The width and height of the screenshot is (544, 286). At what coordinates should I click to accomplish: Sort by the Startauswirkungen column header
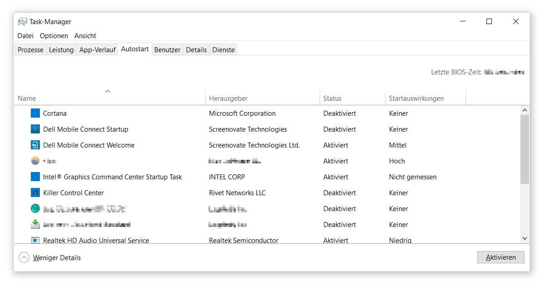click(425, 98)
